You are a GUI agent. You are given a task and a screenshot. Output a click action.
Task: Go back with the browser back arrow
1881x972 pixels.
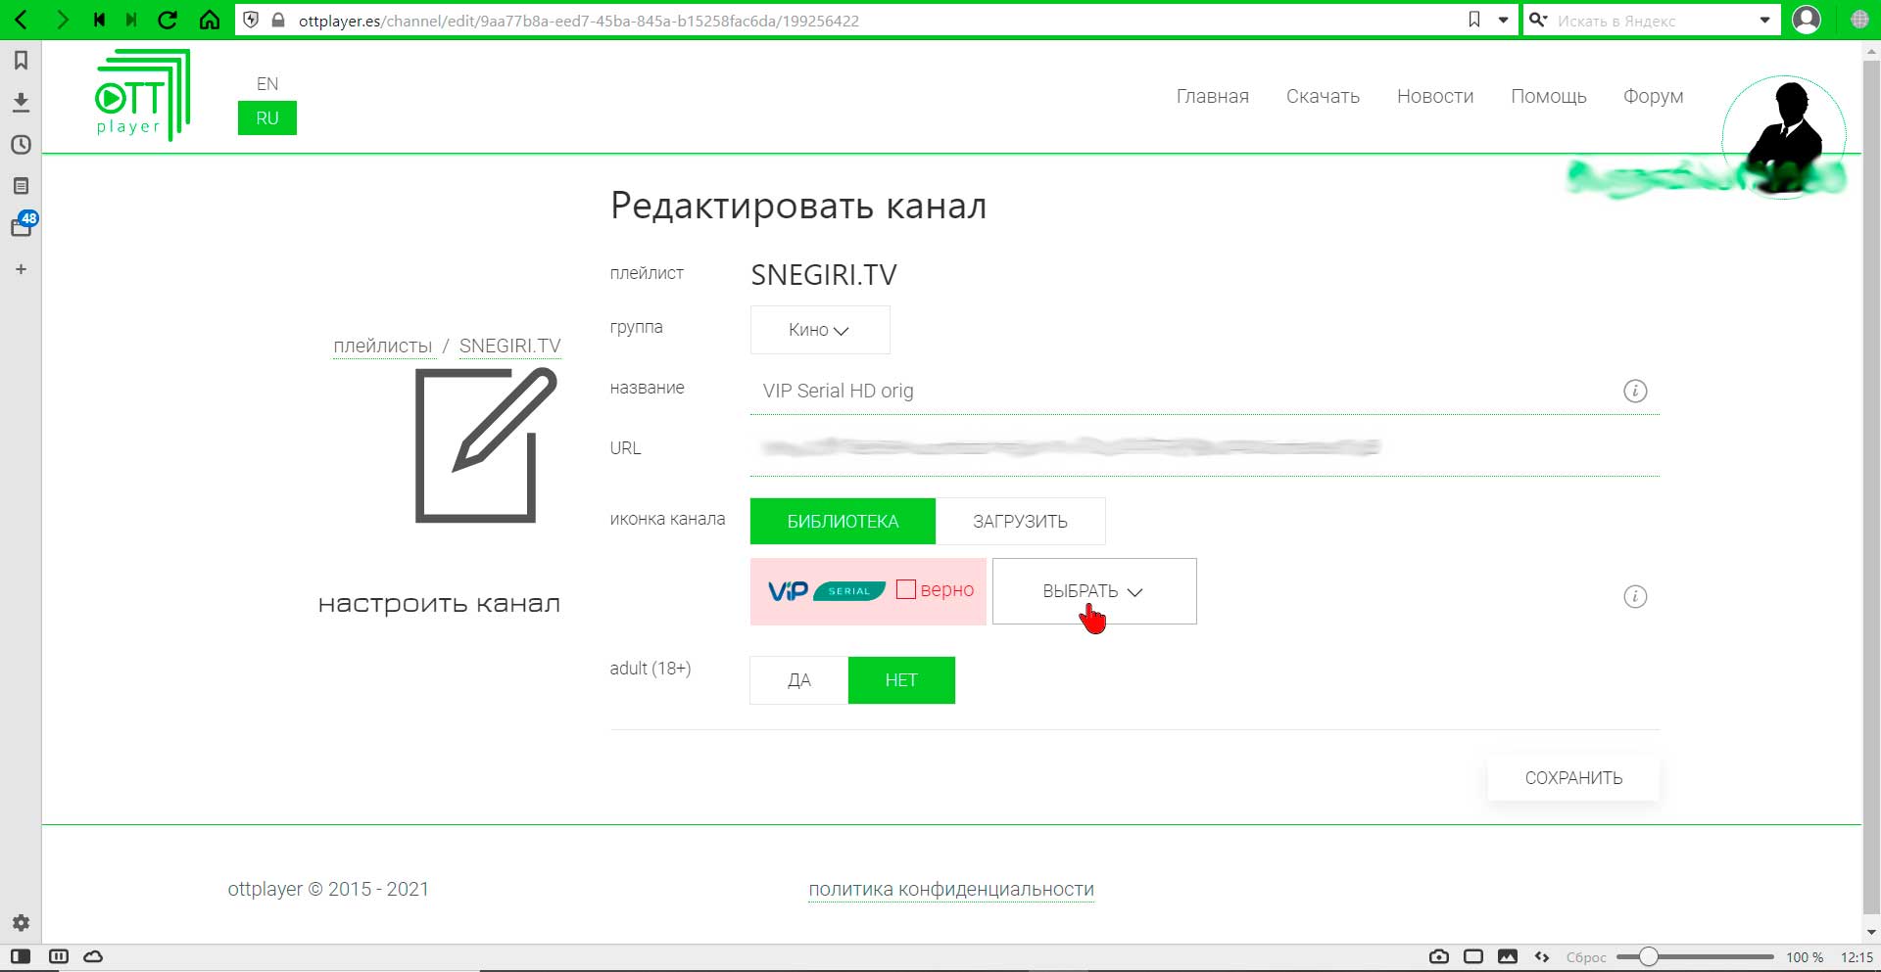[21, 20]
